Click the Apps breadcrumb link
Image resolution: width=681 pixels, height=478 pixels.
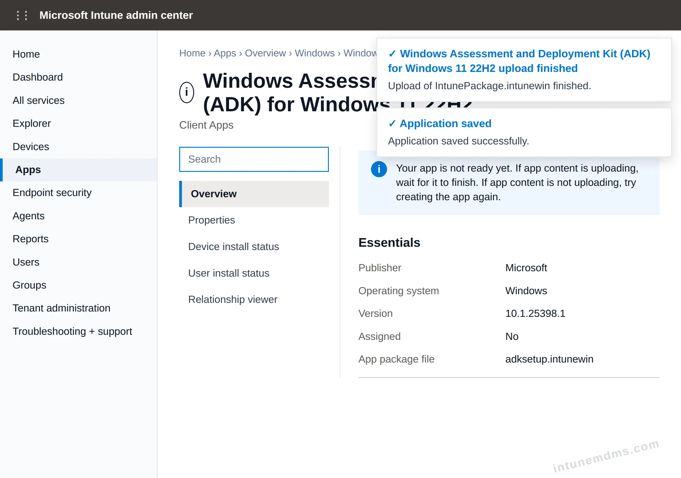click(225, 53)
